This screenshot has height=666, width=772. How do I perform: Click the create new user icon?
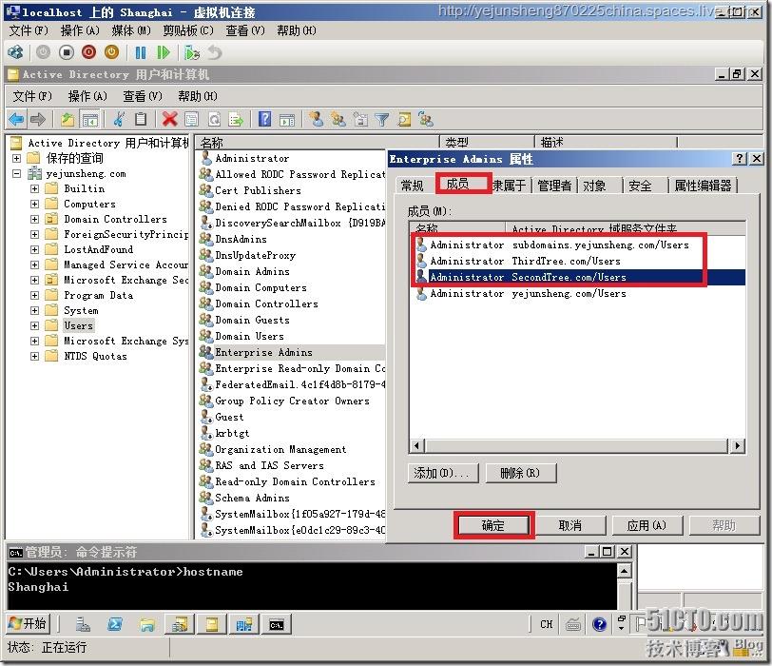(x=316, y=119)
